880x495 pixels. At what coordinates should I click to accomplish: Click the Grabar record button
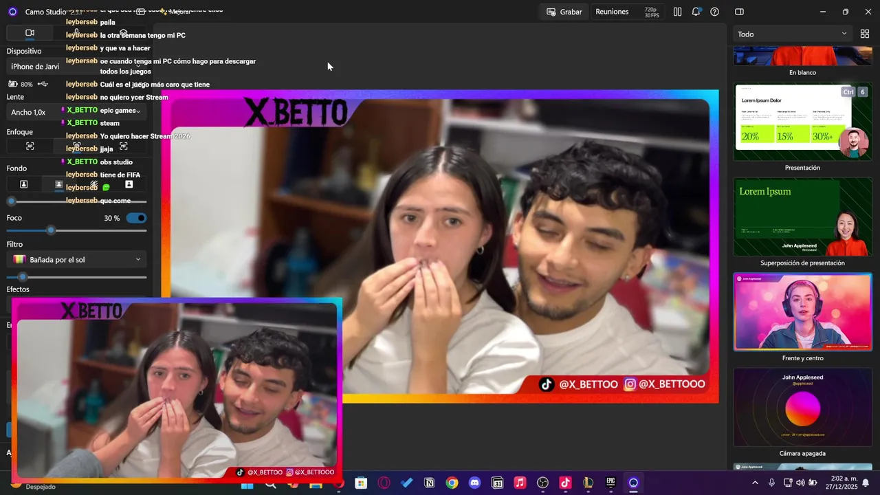[x=564, y=12]
